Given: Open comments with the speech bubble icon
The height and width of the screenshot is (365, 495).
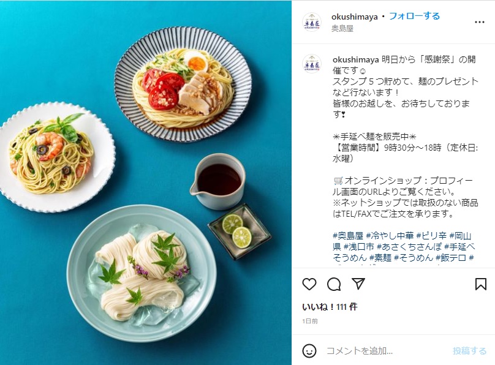Looking at the screenshot, I should point(334,284).
